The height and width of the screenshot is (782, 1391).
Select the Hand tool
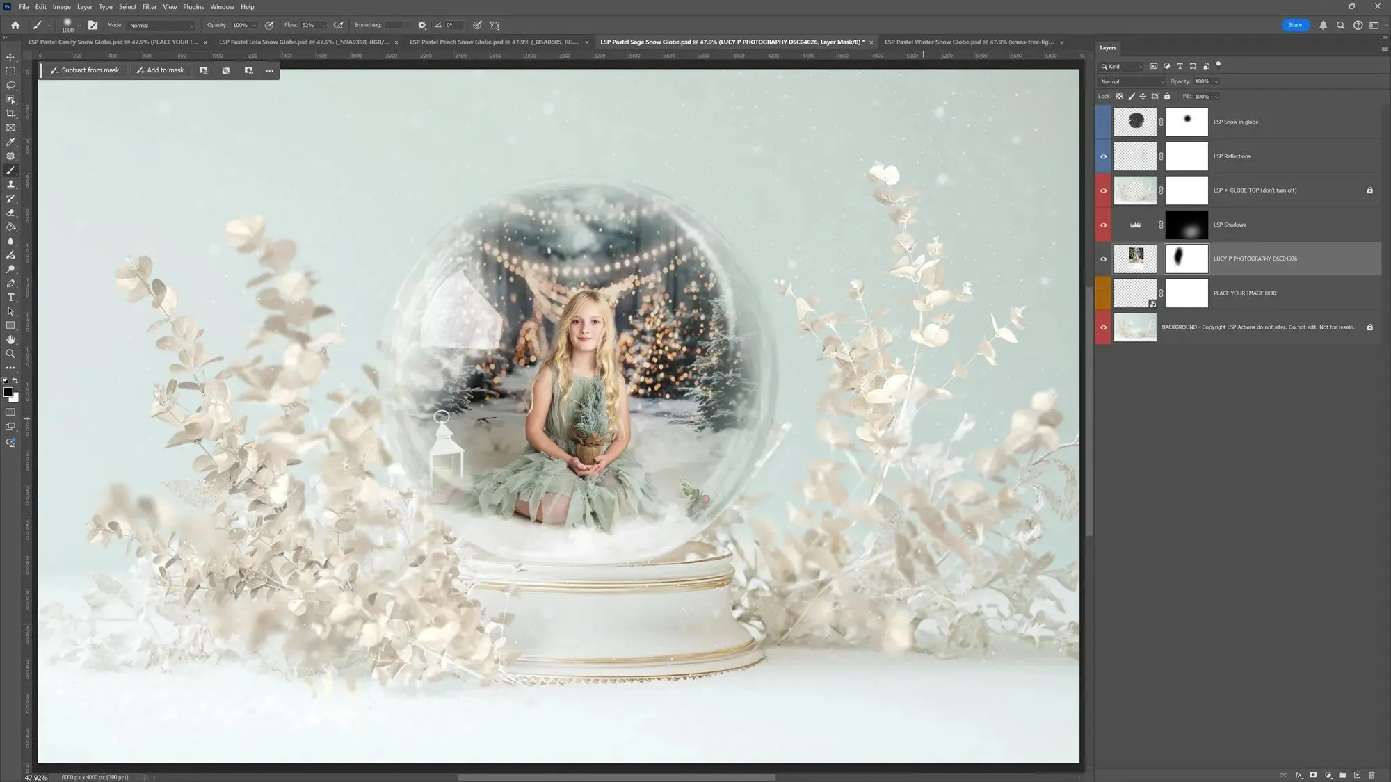pyautogui.click(x=10, y=340)
